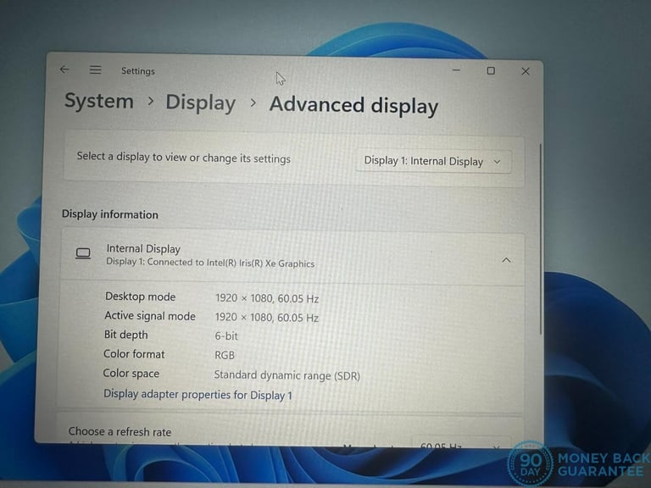The image size is (651, 488).
Task: Click the Internal Display title text
Action: (x=143, y=248)
